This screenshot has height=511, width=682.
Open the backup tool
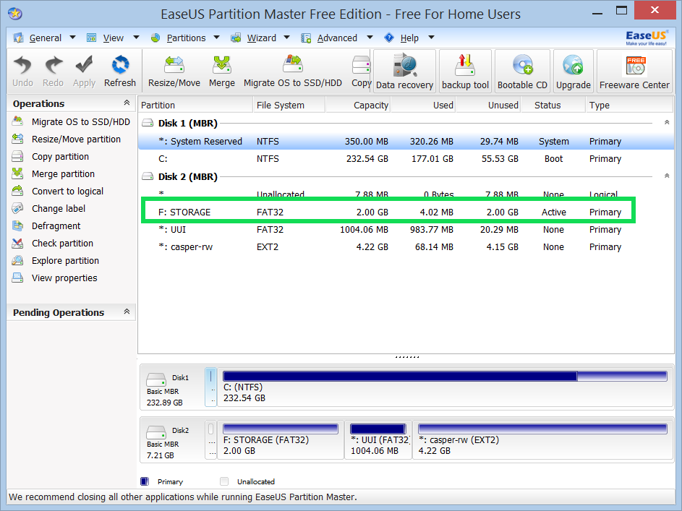pos(466,71)
